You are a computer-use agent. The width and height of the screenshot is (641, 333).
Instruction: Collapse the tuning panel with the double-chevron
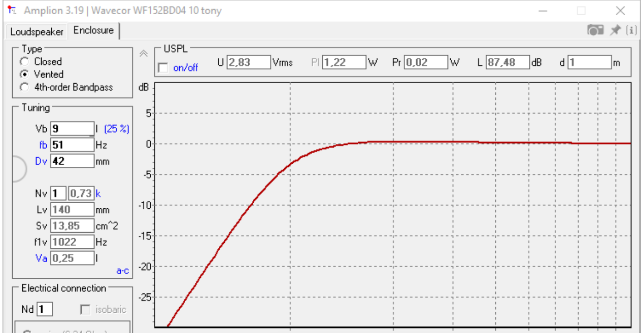[144, 51]
